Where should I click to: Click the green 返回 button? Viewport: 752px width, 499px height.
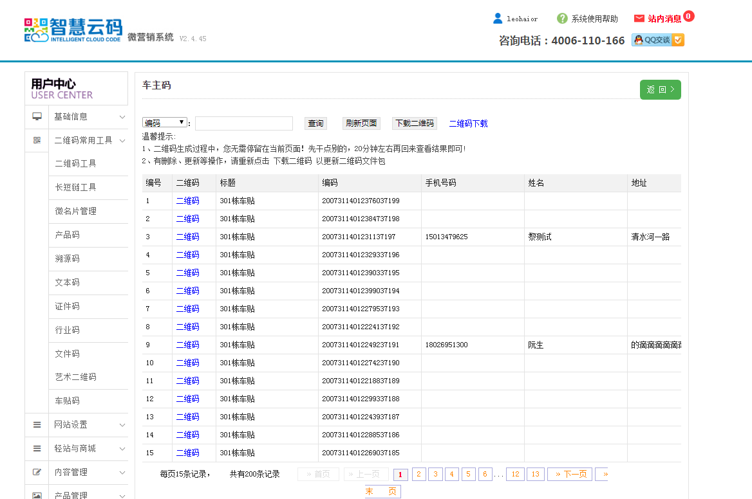(x=660, y=90)
